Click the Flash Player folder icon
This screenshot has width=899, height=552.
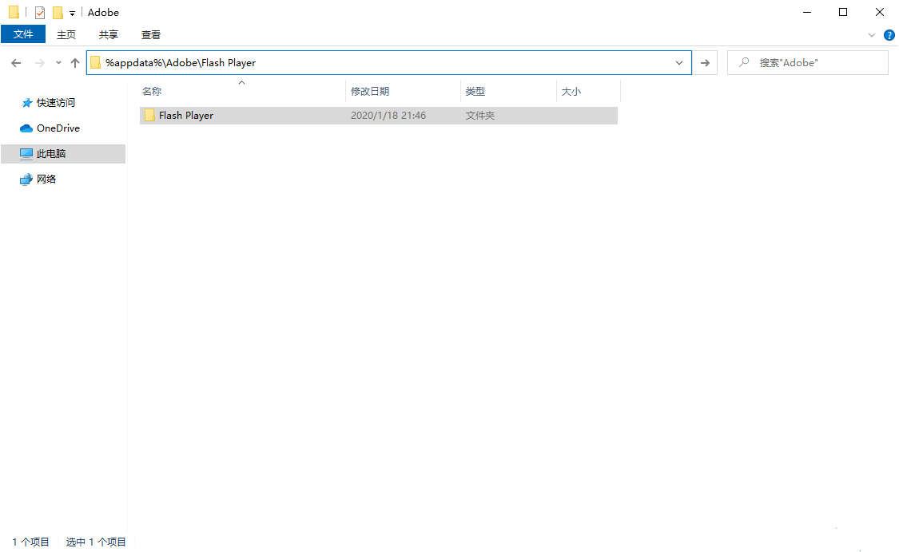coord(149,116)
